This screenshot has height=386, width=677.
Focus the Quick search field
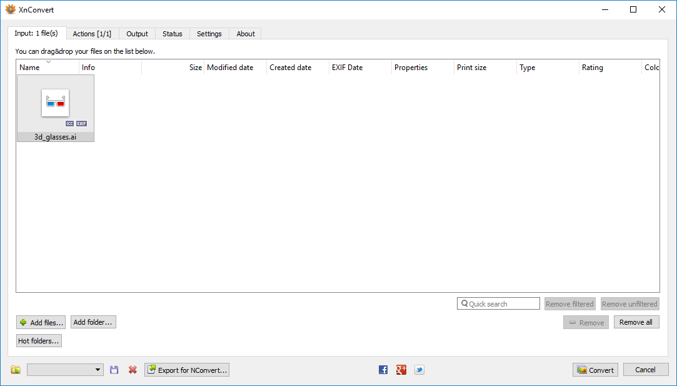click(x=498, y=304)
